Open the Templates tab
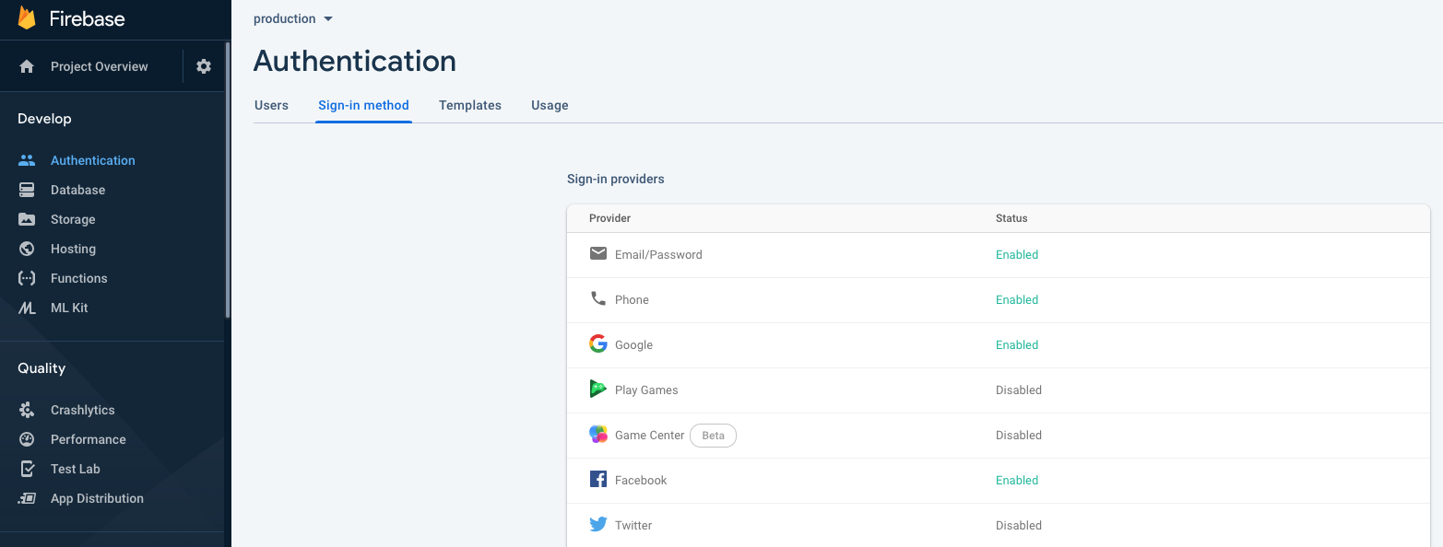This screenshot has width=1443, height=547. pos(470,105)
